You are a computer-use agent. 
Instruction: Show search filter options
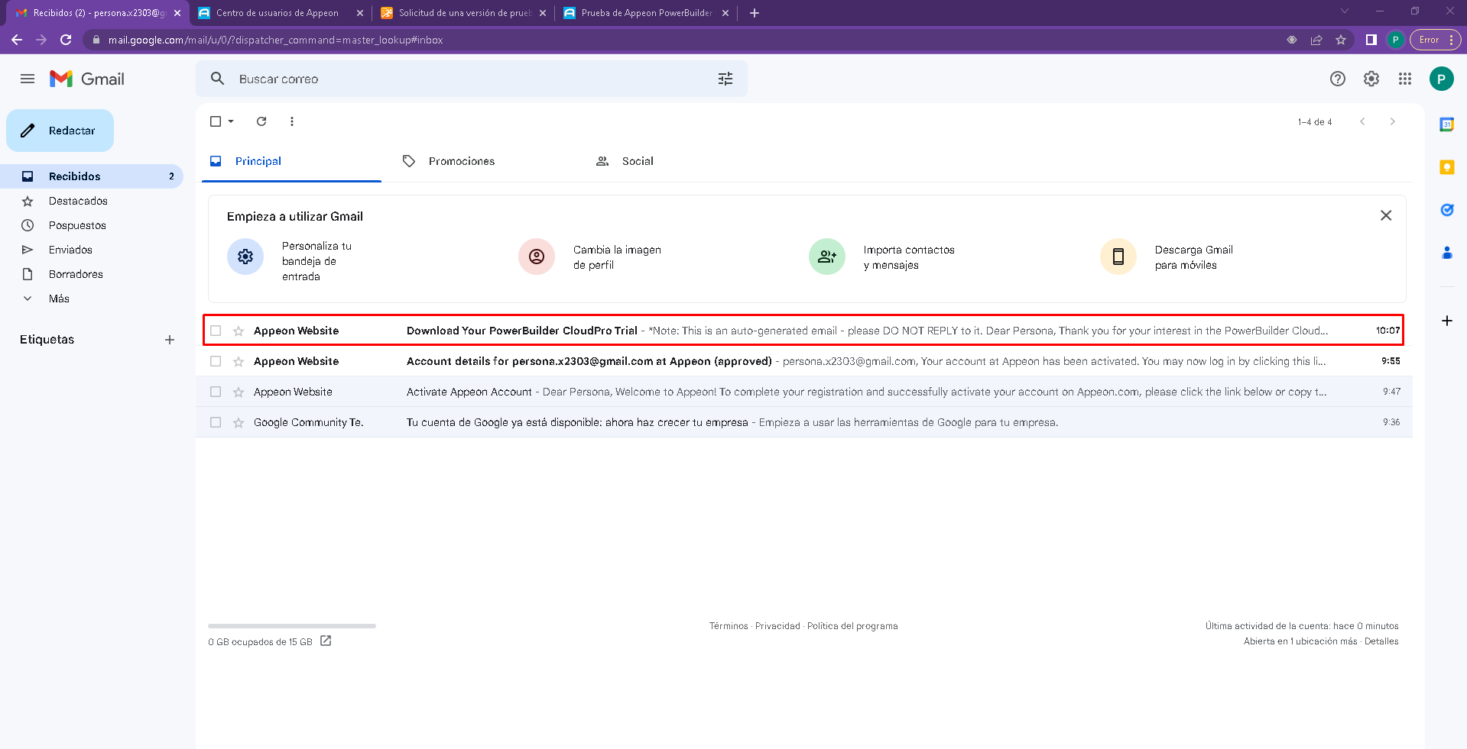click(x=725, y=79)
